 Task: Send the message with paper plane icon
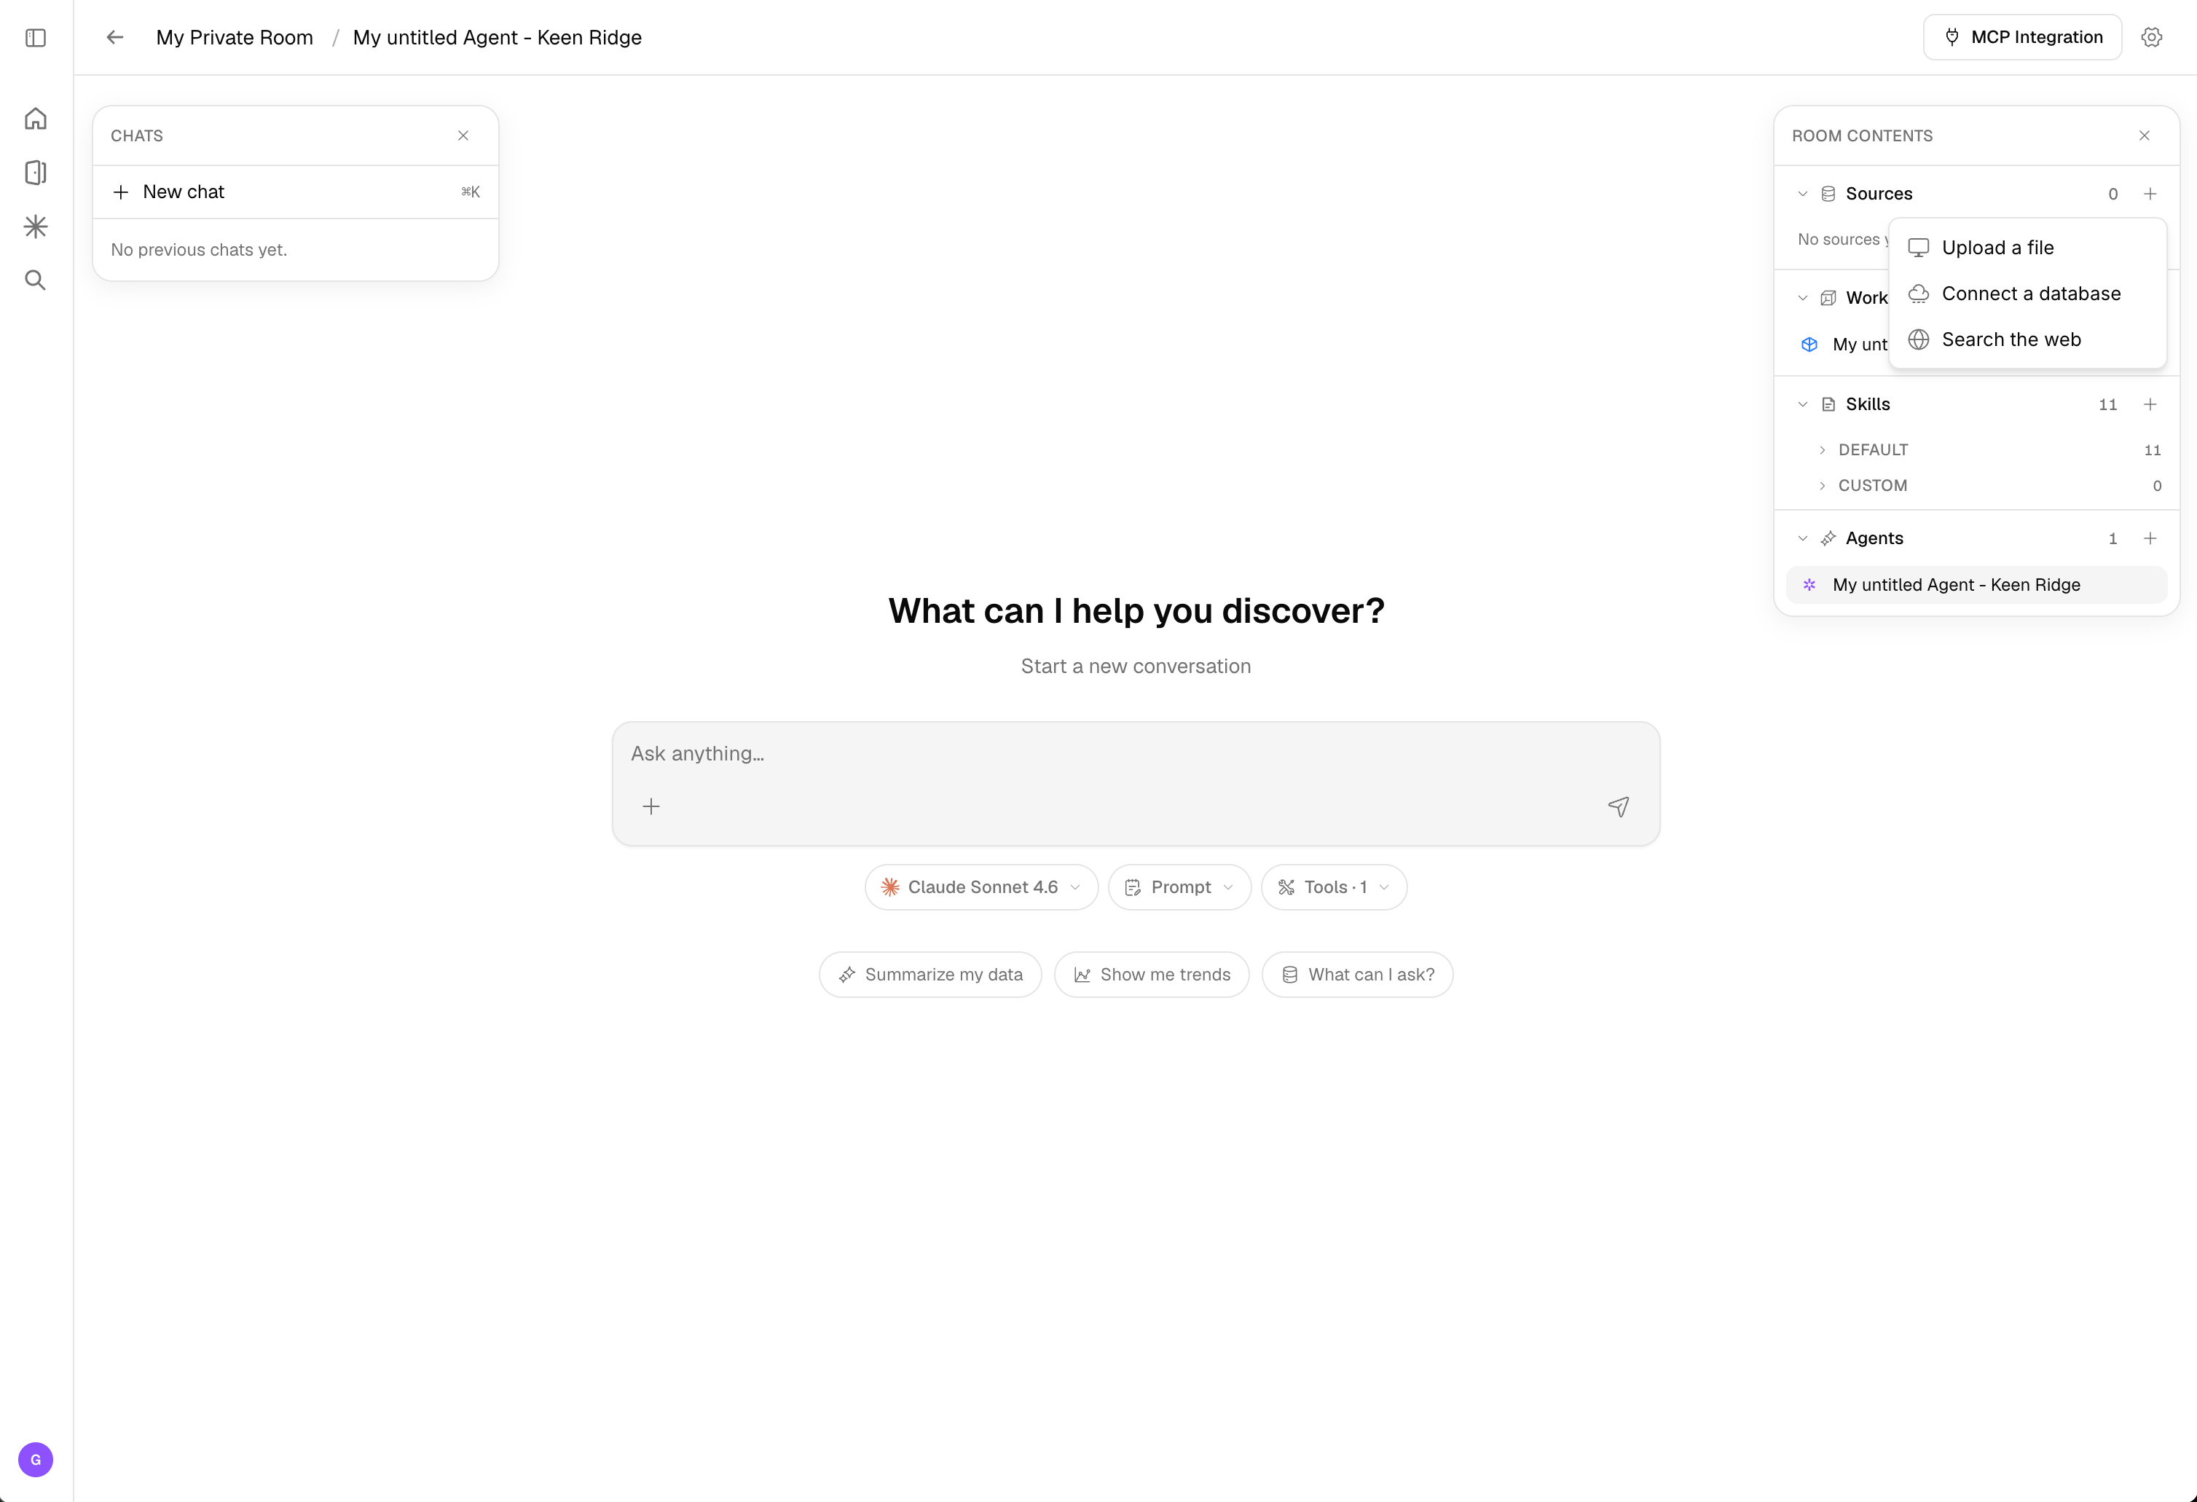pos(1619,806)
